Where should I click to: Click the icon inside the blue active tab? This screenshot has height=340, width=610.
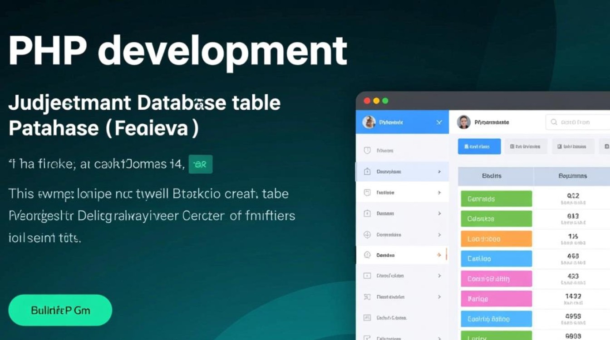465,146
